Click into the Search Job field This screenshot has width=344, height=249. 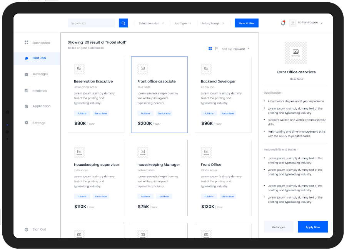[x=91, y=23]
